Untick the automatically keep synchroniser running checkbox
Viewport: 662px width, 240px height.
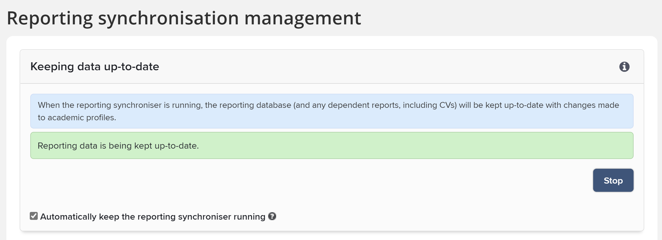[34, 216]
